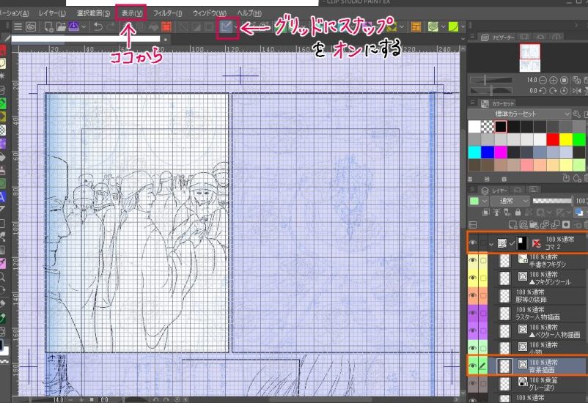Click Rotate left in Navigator
Image resolution: width=588 pixels, height=403 pixels.
543,91
